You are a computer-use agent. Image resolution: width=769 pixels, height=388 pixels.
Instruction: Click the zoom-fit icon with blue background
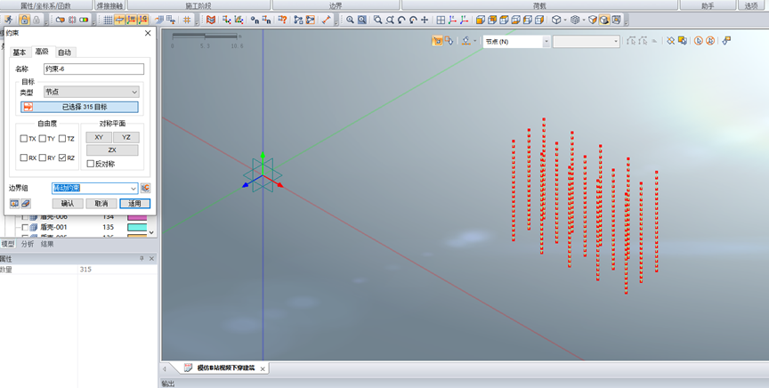pos(362,20)
